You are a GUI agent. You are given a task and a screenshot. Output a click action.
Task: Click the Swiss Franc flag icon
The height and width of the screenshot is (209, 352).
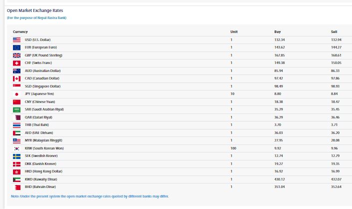(x=16, y=63)
